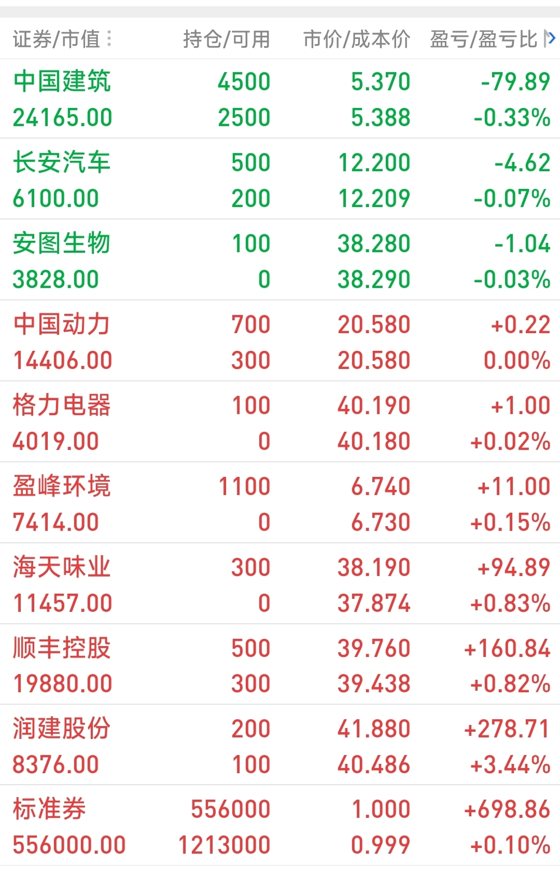Sort by 证券/市值 column header

pyautogui.click(x=56, y=39)
